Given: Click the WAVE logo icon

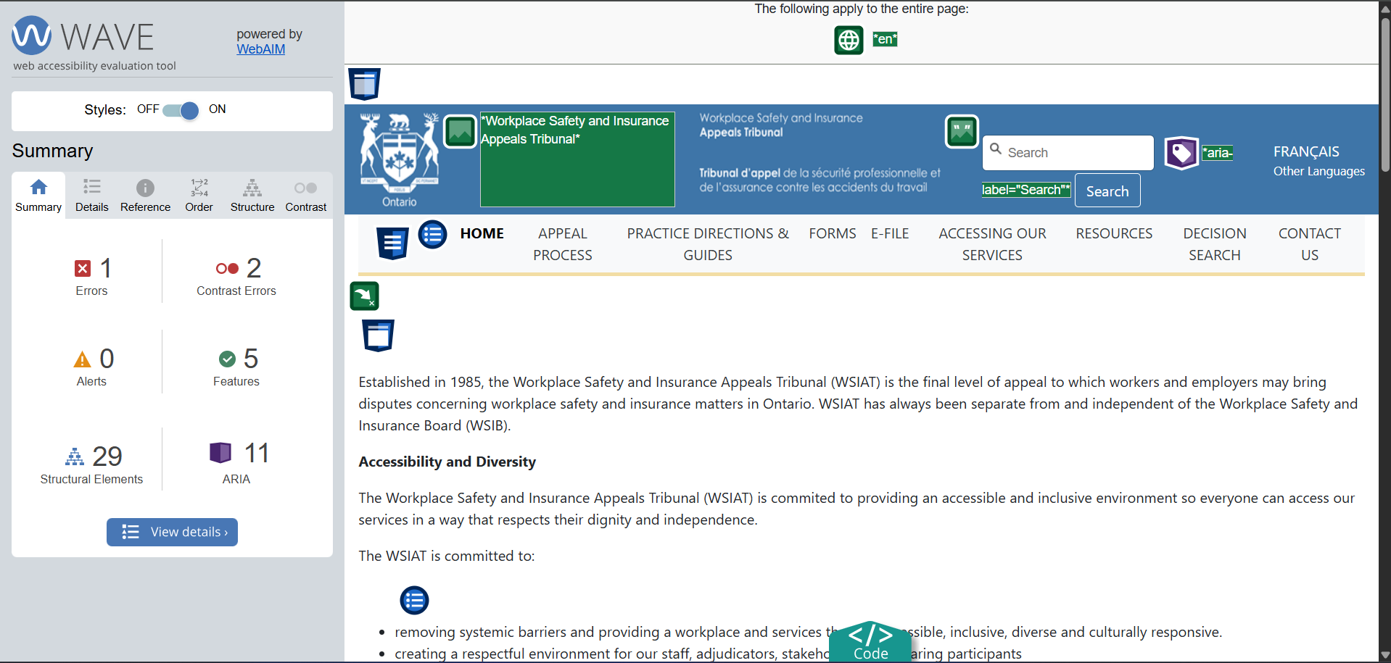Looking at the screenshot, I should 30,35.
